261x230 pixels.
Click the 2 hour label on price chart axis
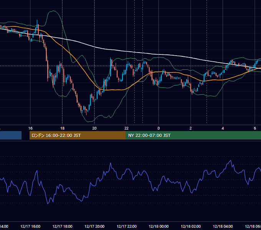pos(191,128)
